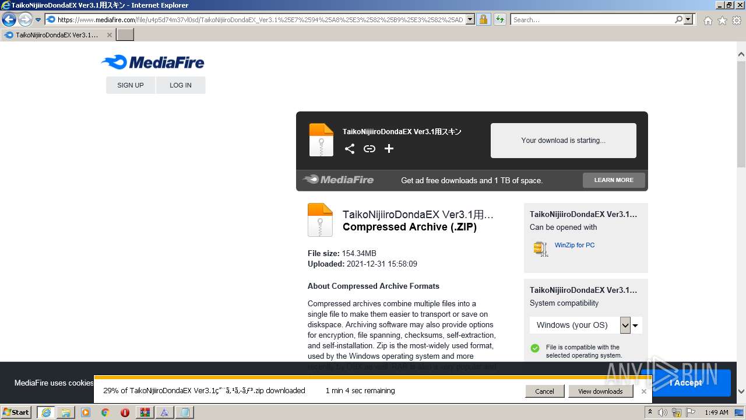The image size is (746, 420).
Task: Click the share icon for the file
Action: click(350, 149)
